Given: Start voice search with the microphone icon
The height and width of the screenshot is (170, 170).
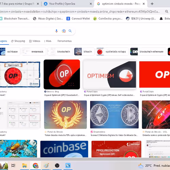Looking at the screenshot, I should (56, 31).
